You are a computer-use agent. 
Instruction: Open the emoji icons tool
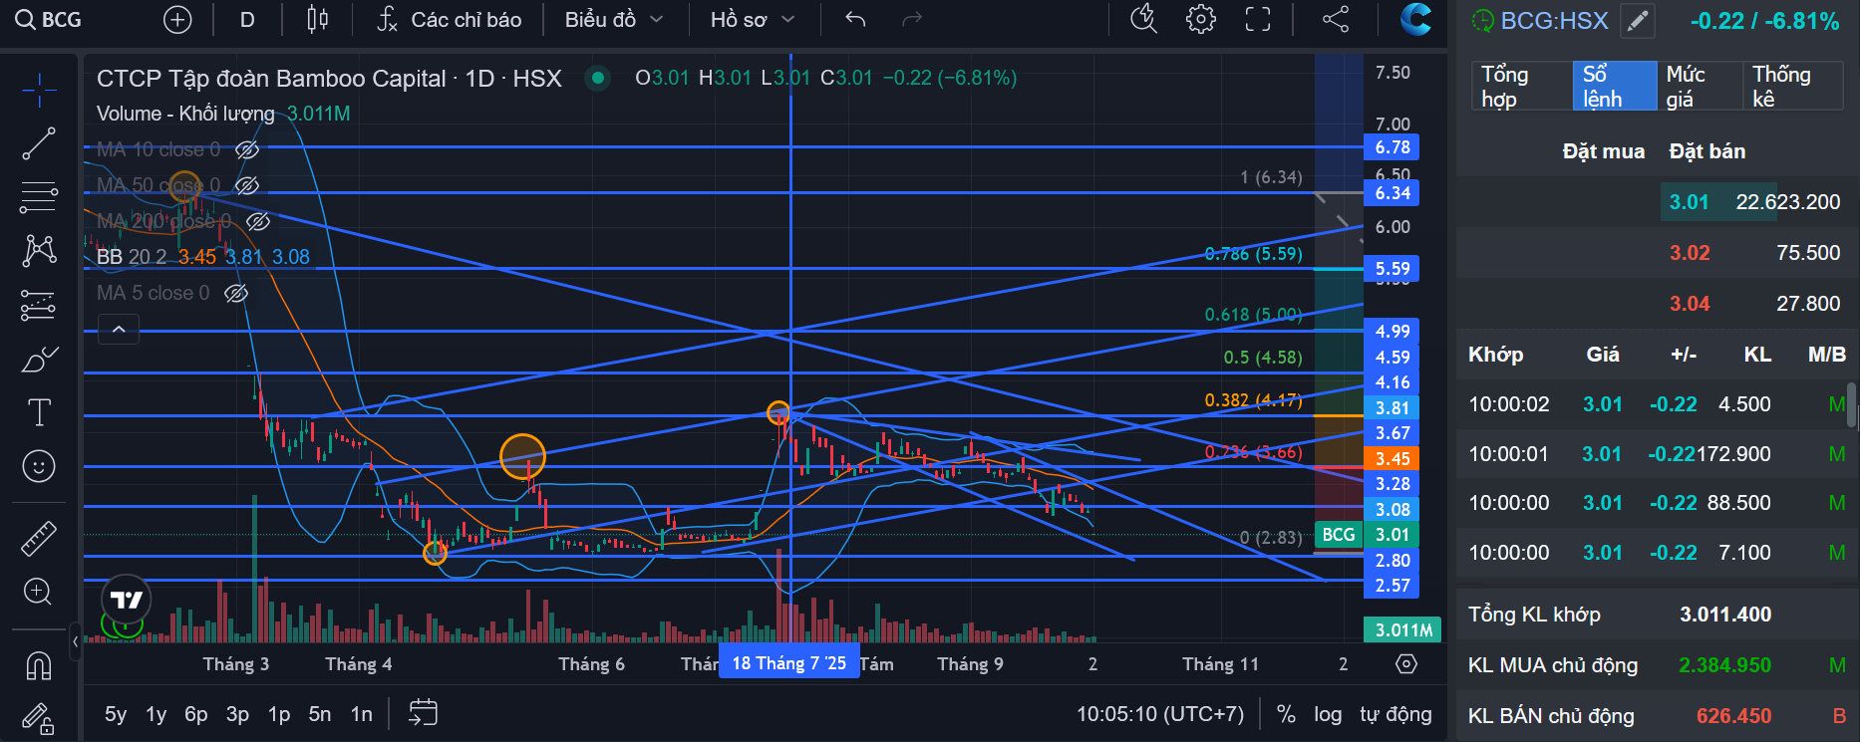[x=39, y=466]
